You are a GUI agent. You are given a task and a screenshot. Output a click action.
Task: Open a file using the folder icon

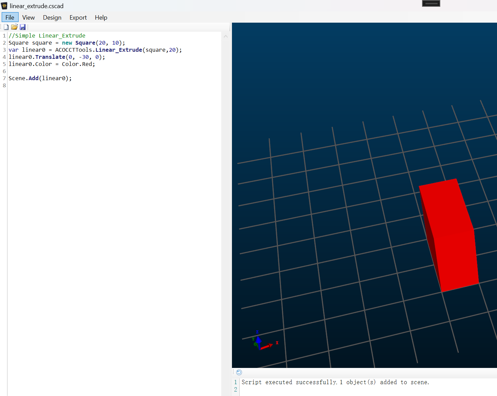coord(14,27)
